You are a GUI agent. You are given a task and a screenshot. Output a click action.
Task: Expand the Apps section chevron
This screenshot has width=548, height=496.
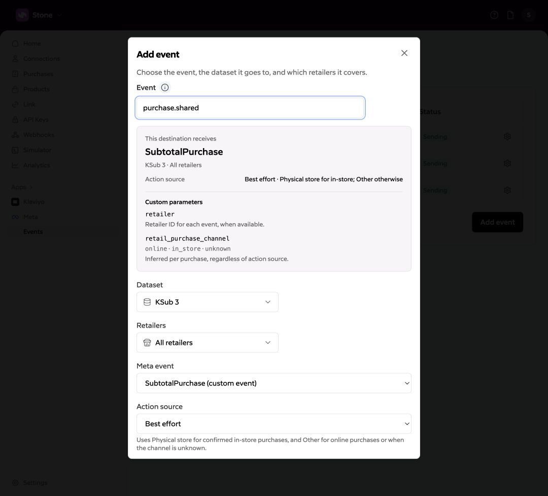click(31, 187)
